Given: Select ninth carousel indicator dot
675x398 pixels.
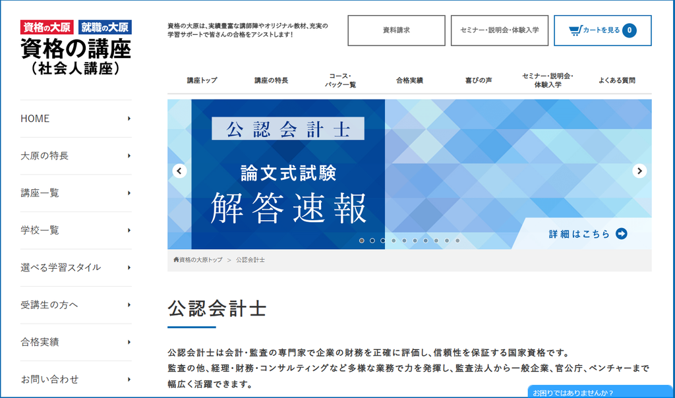Looking at the screenshot, I should 447,241.
